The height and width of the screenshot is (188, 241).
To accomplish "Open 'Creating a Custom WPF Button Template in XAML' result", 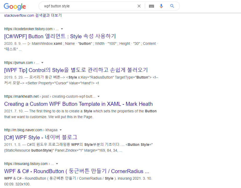I will pos(78,104).
